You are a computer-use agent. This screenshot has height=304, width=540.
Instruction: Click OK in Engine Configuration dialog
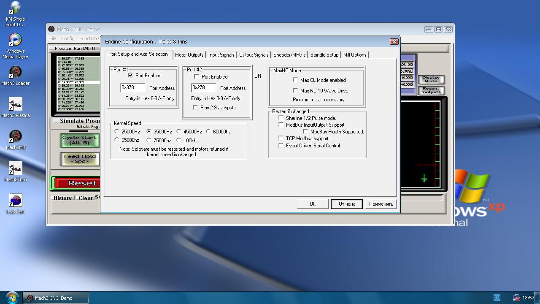(x=313, y=204)
